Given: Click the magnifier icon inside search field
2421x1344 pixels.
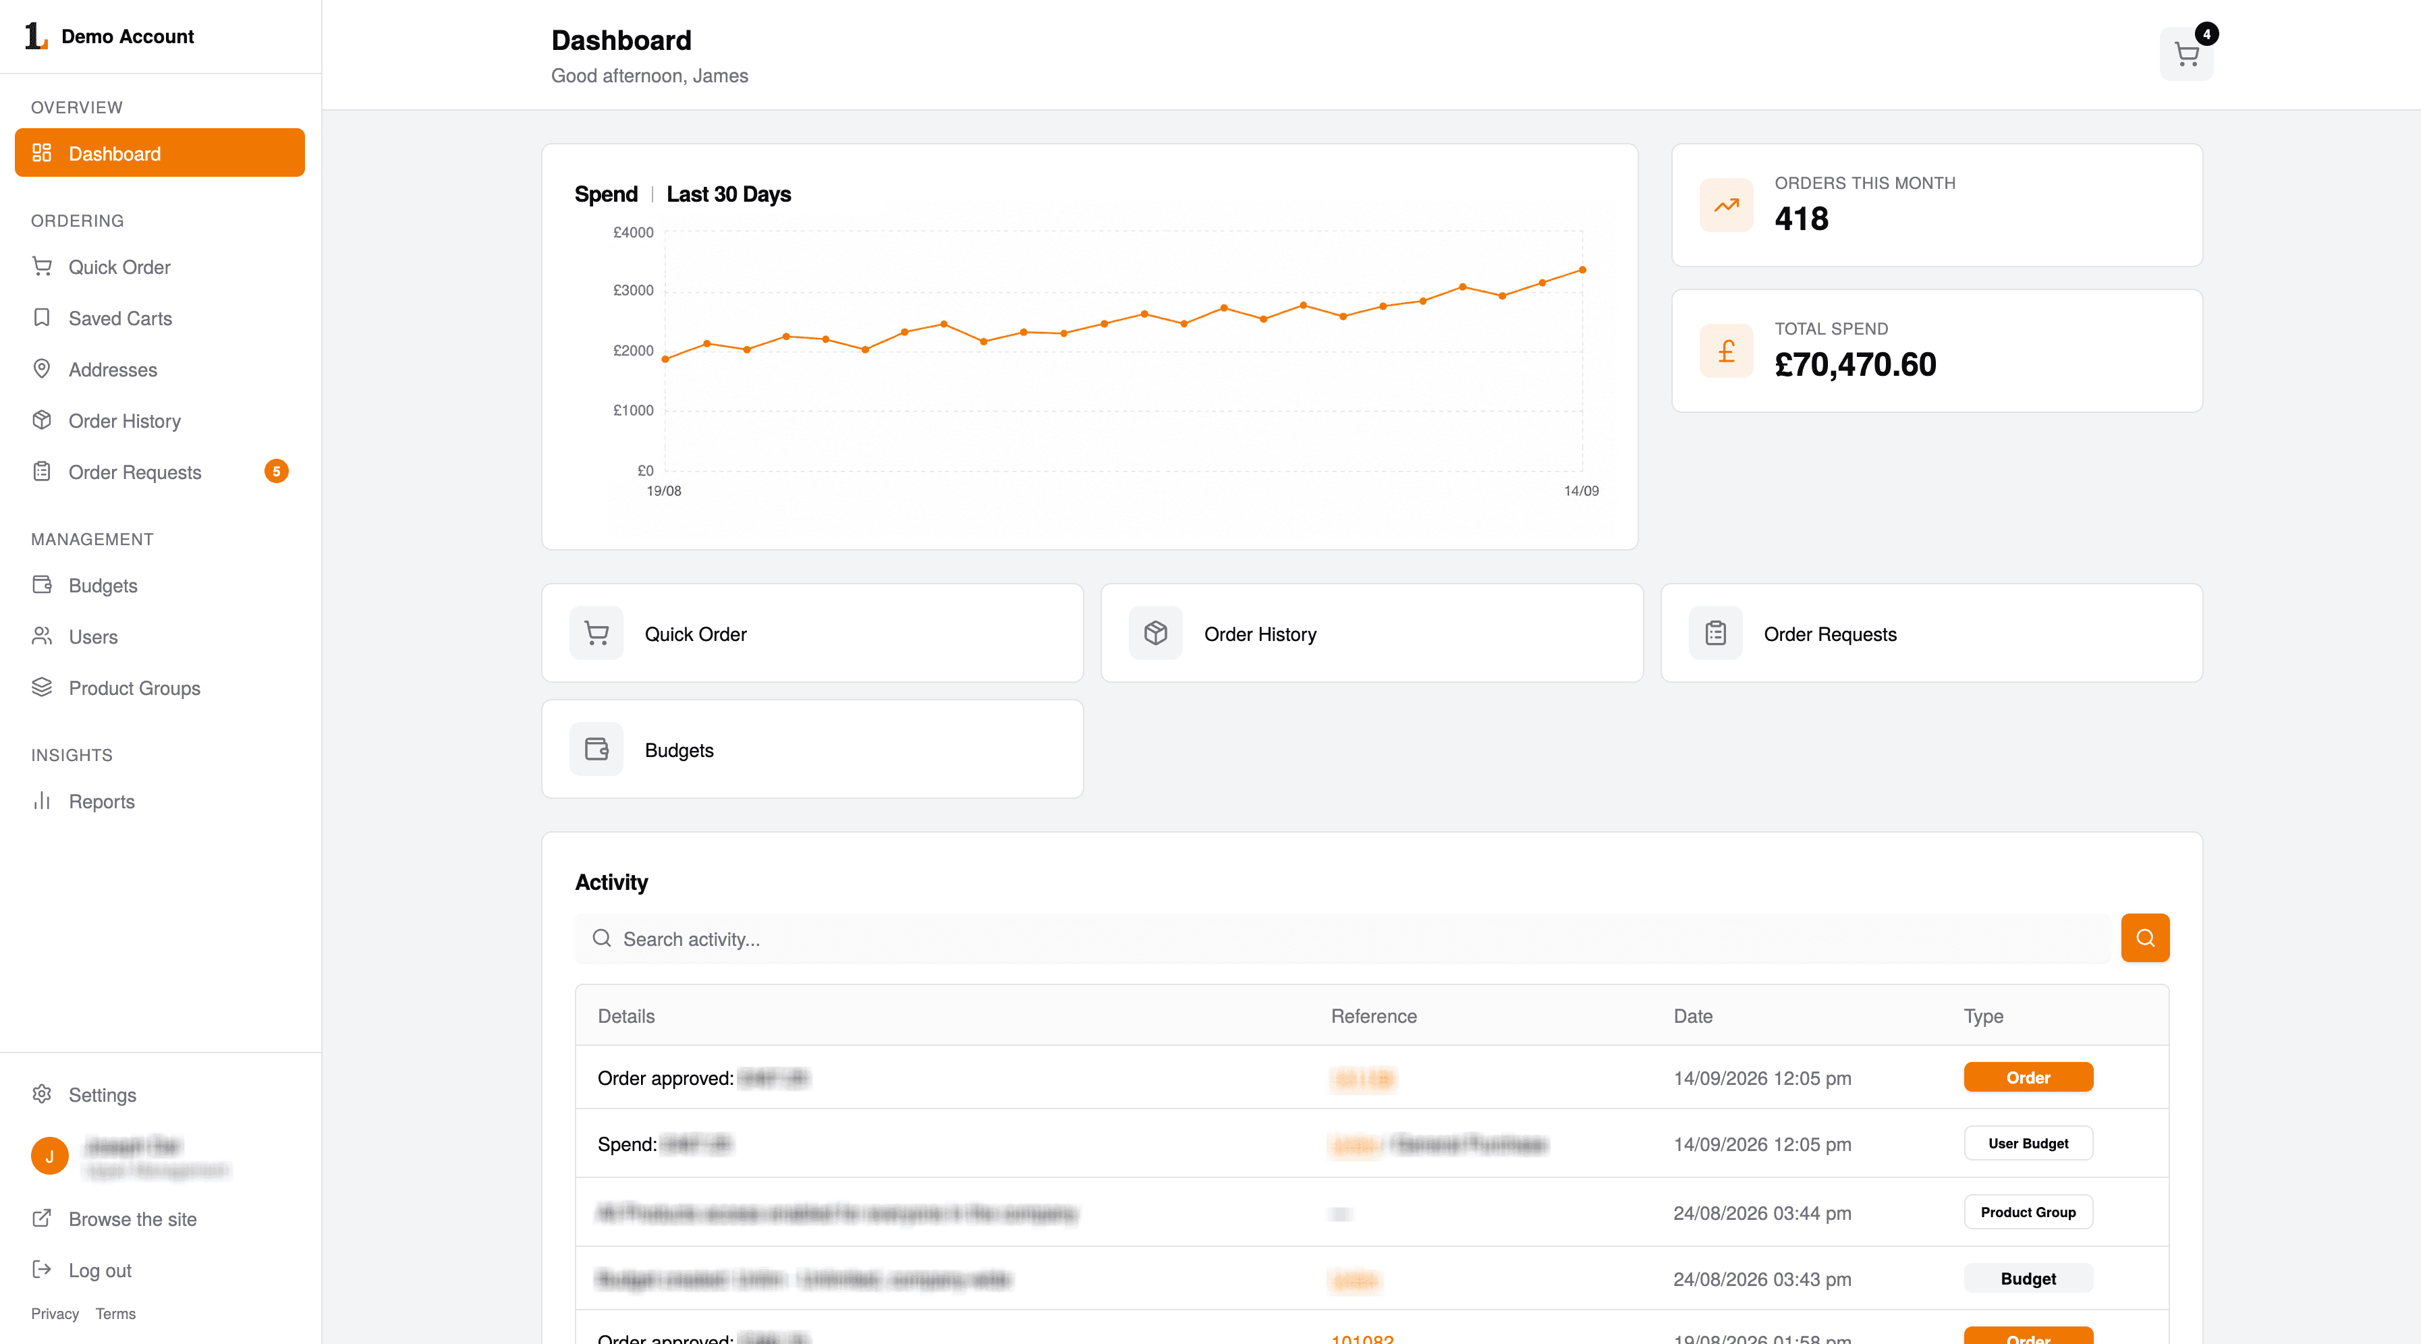Looking at the screenshot, I should pyautogui.click(x=601, y=938).
